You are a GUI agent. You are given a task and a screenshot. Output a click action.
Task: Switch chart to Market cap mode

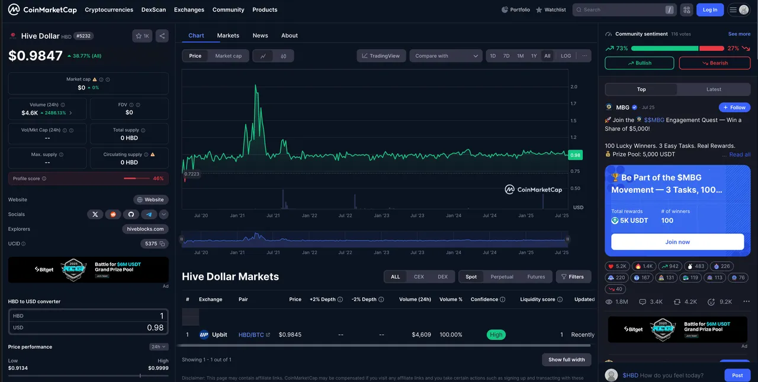[228, 56]
